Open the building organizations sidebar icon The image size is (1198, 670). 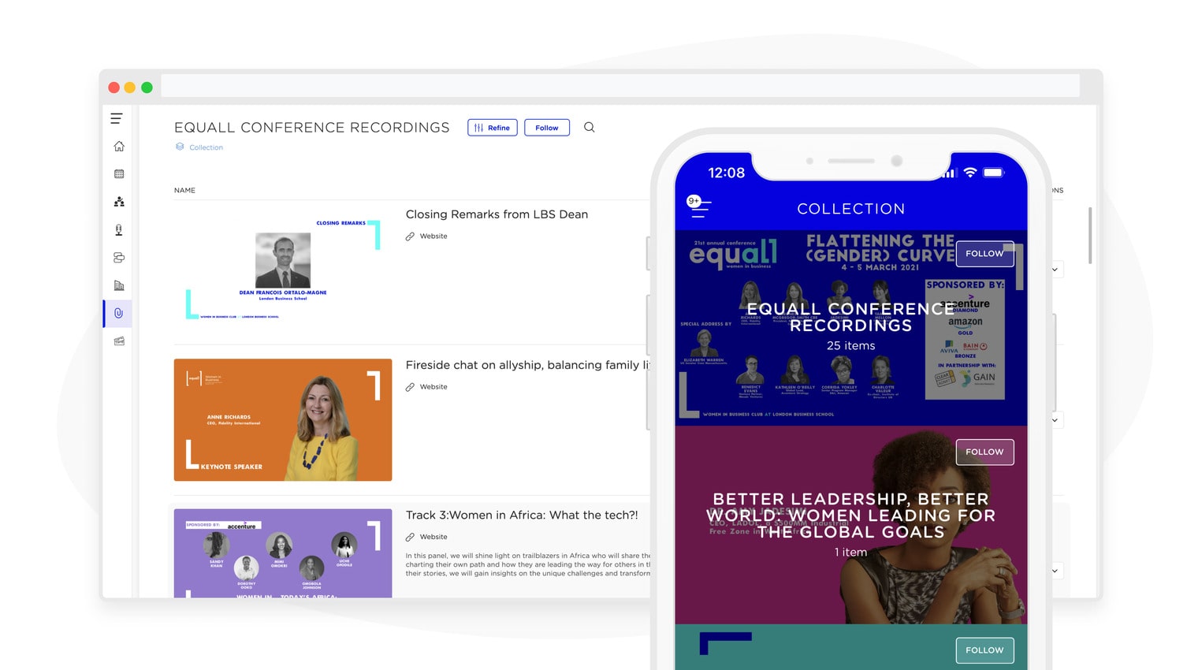[x=119, y=285]
